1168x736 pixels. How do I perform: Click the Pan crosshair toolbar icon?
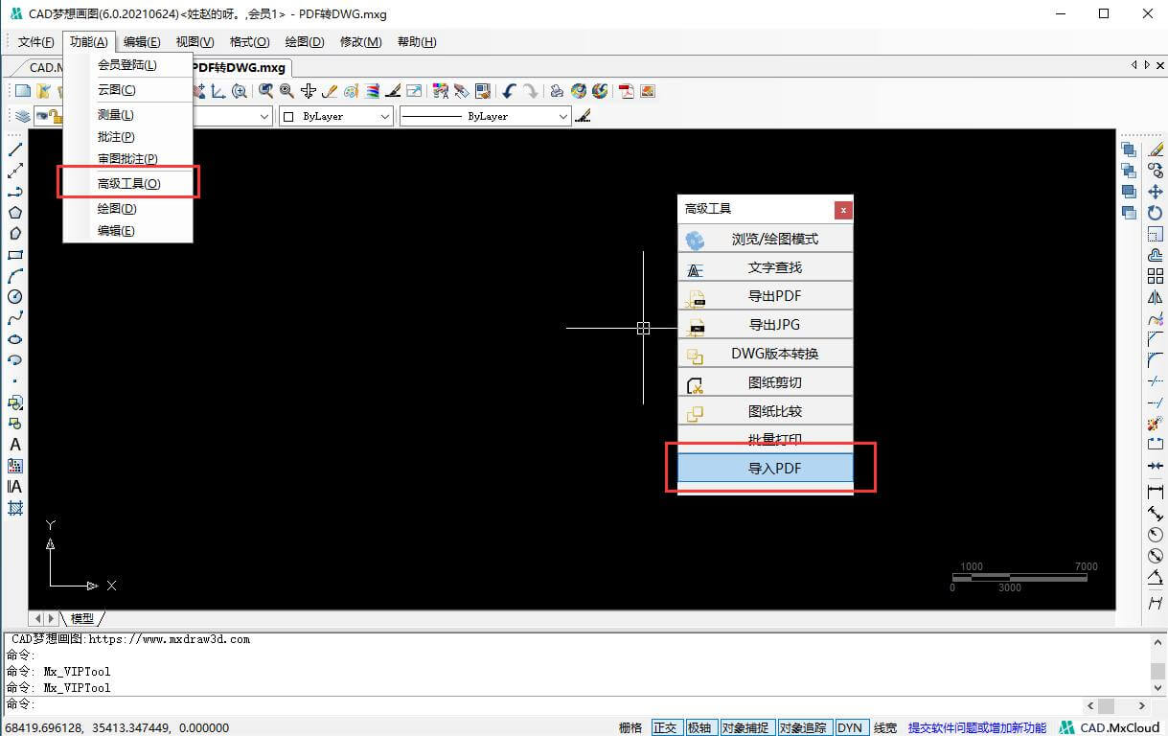point(309,91)
